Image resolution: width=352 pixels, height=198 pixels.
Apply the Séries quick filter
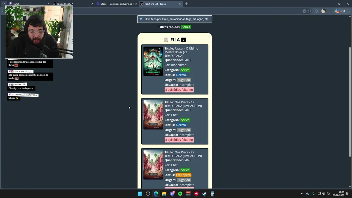coord(186,27)
